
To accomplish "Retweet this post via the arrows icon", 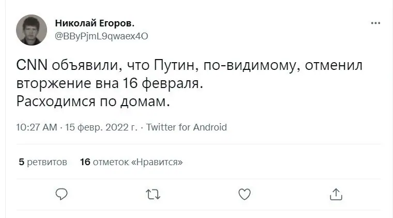I will point(153,194).
